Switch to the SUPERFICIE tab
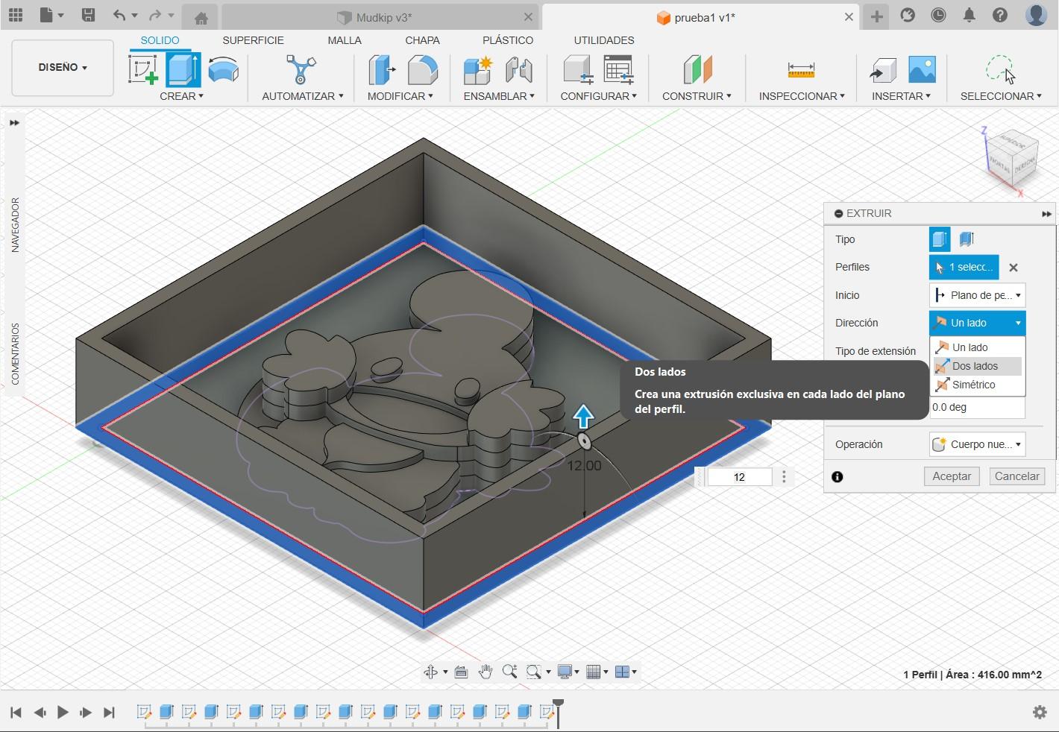Image resolution: width=1059 pixels, height=732 pixels. (253, 40)
